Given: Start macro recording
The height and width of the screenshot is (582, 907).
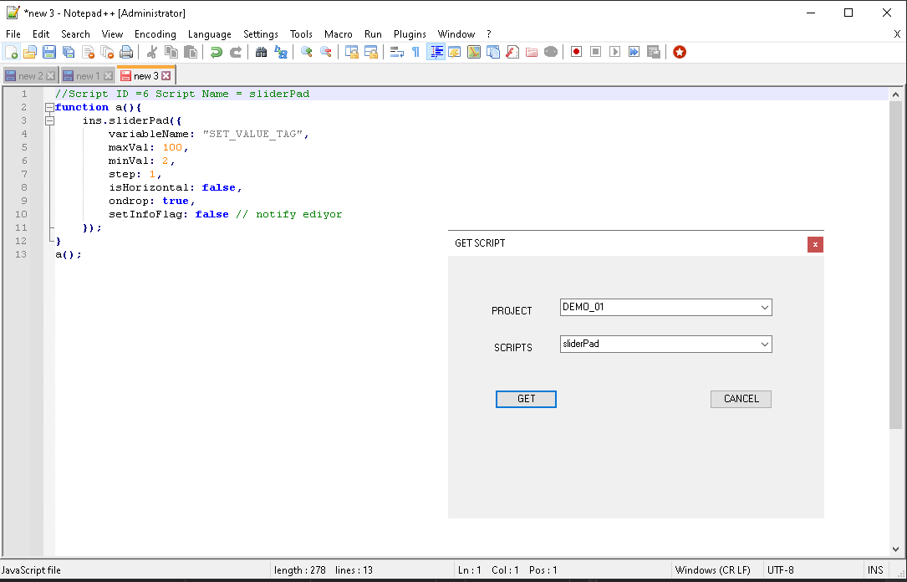Looking at the screenshot, I should (576, 52).
